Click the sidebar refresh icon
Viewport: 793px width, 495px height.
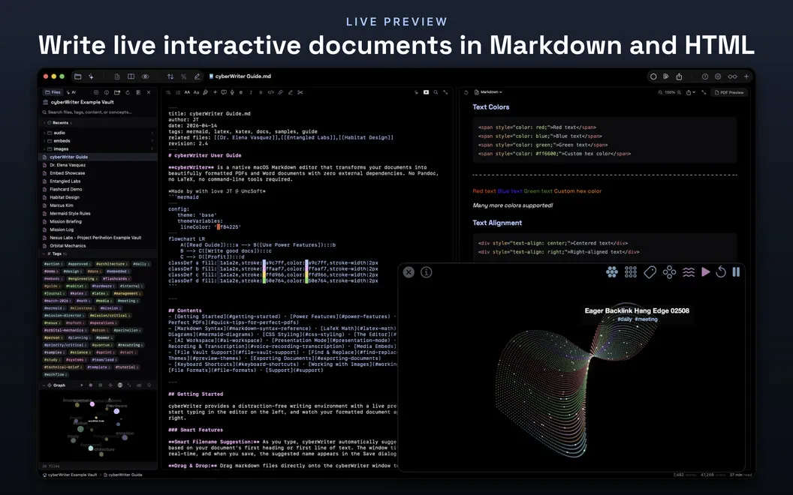coord(128,92)
